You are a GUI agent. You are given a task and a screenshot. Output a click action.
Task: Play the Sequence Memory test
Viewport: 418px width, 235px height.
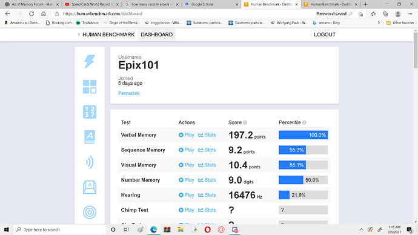tap(187, 150)
